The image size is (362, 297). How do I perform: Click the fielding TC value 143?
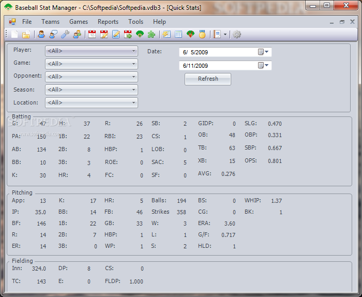coord(41,281)
